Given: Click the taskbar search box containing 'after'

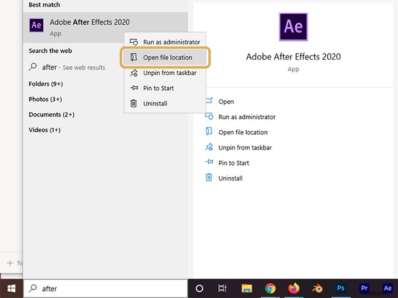Looking at the screenshot, I should (105, 289).
